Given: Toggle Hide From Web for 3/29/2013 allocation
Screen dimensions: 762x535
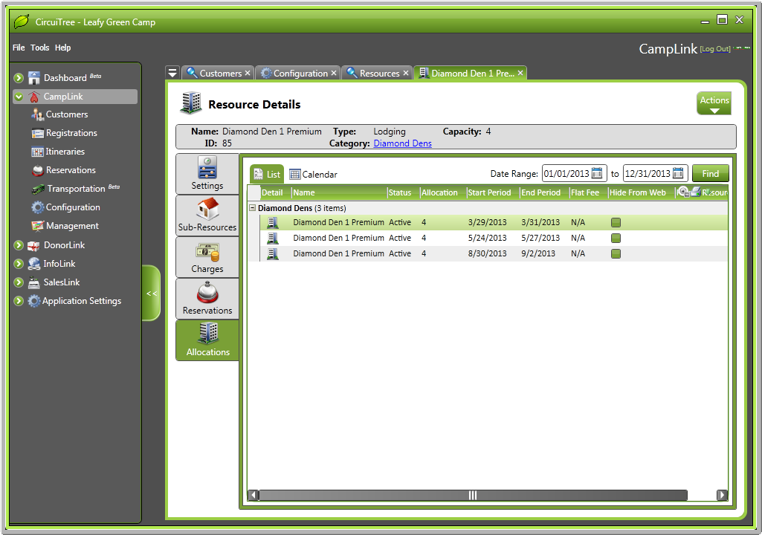Looking at the screenshot, I should tap(616, 223).
